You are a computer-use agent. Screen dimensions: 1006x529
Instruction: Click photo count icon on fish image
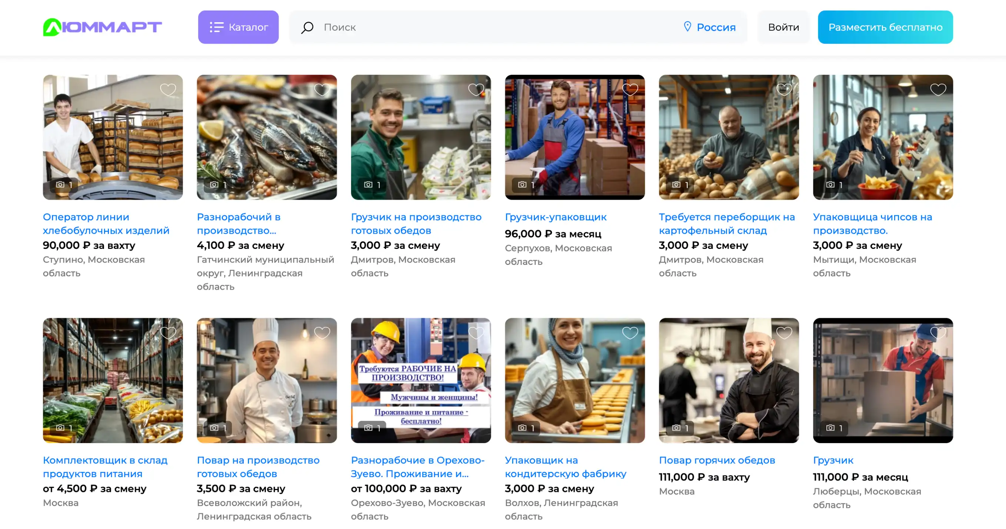tap(214, 184)
